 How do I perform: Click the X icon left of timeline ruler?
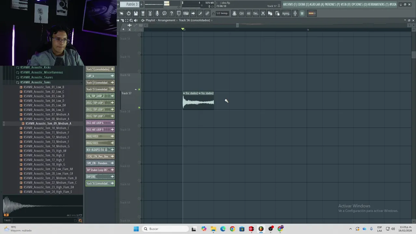[x=129, y=30]
